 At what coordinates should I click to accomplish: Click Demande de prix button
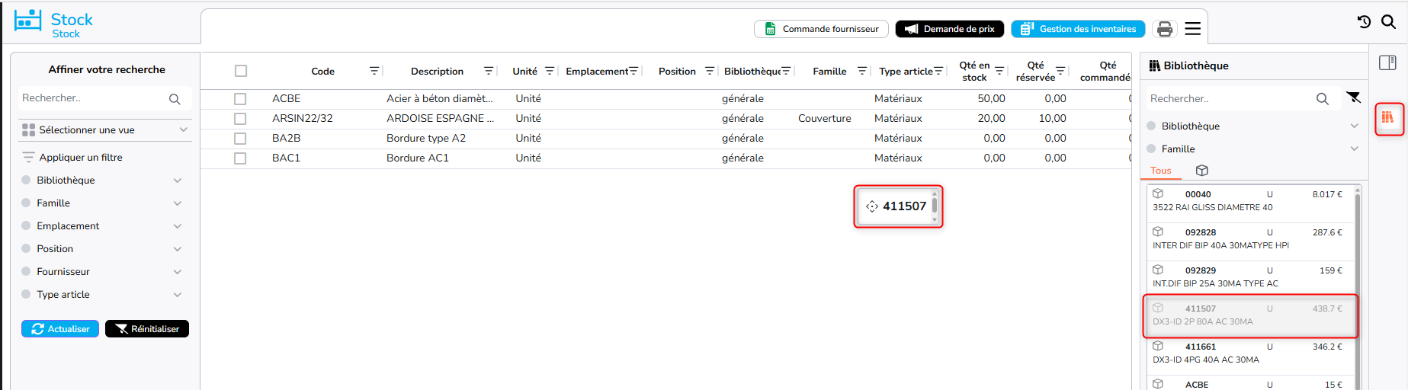[950, 29]
